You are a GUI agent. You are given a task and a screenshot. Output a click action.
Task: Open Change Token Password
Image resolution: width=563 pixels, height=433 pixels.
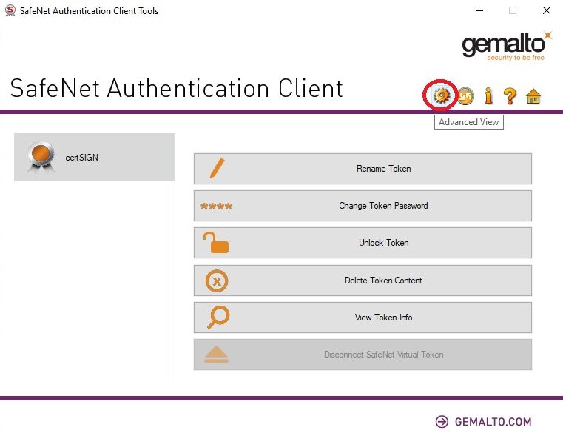363,206
